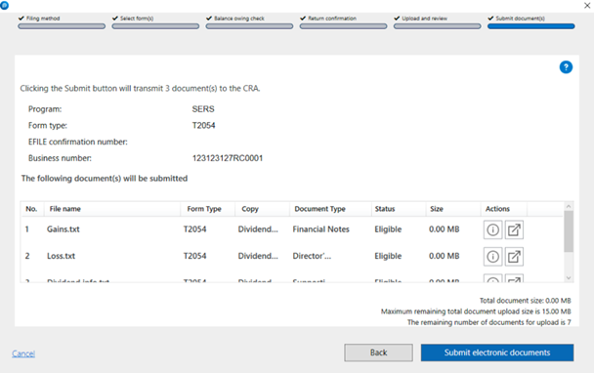Viewport: 594px width, 373px height.
Task: Click the business number 123123127RC0001
Action: tap(228, 158)
